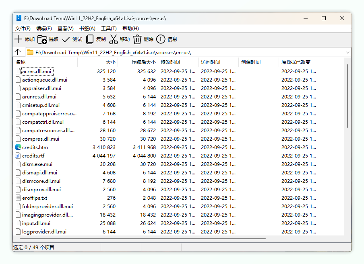Select the credits.htm file
Image resolution: width=364 pixels, height=264 pixels.
tap(34, 147)
